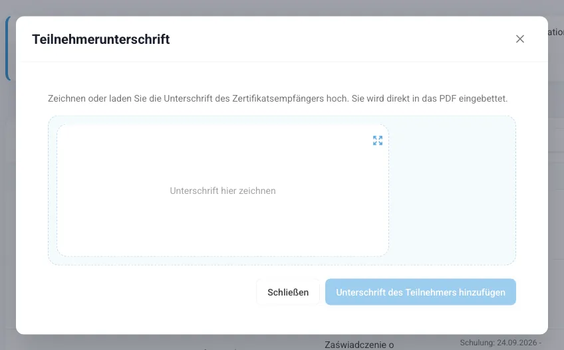Click Unterschrift des Teilnehmers hinzufügen button
The image size is (564, 350).
(x=420, y=292)
